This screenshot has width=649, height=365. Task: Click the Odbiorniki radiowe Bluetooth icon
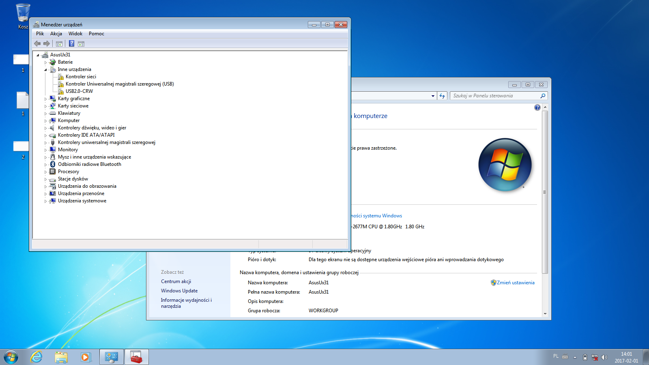tap(53, 164)
